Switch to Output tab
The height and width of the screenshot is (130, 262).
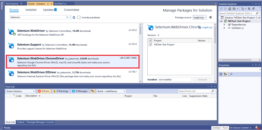tap(21, 122)
